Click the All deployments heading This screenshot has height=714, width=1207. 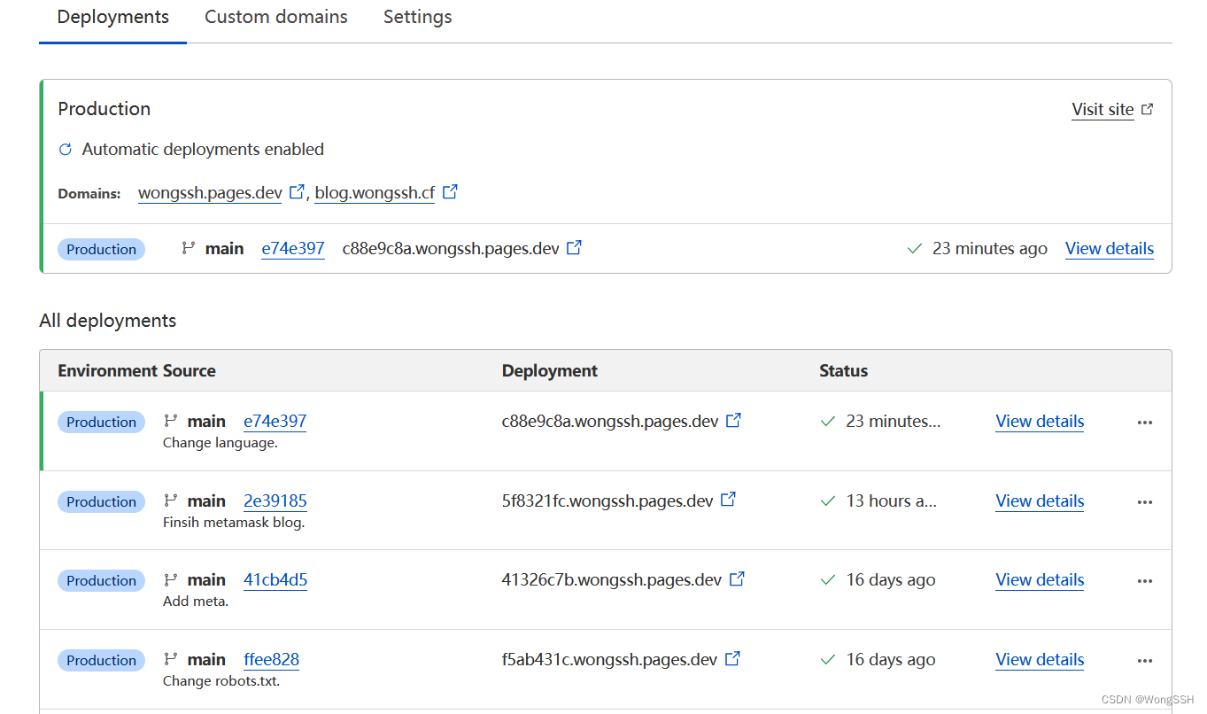(108, 321)
